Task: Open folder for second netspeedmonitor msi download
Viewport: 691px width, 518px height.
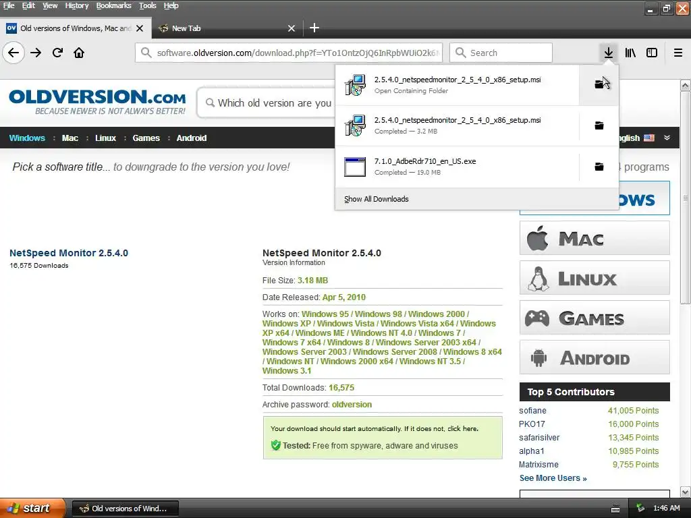Action: point(599,125)
